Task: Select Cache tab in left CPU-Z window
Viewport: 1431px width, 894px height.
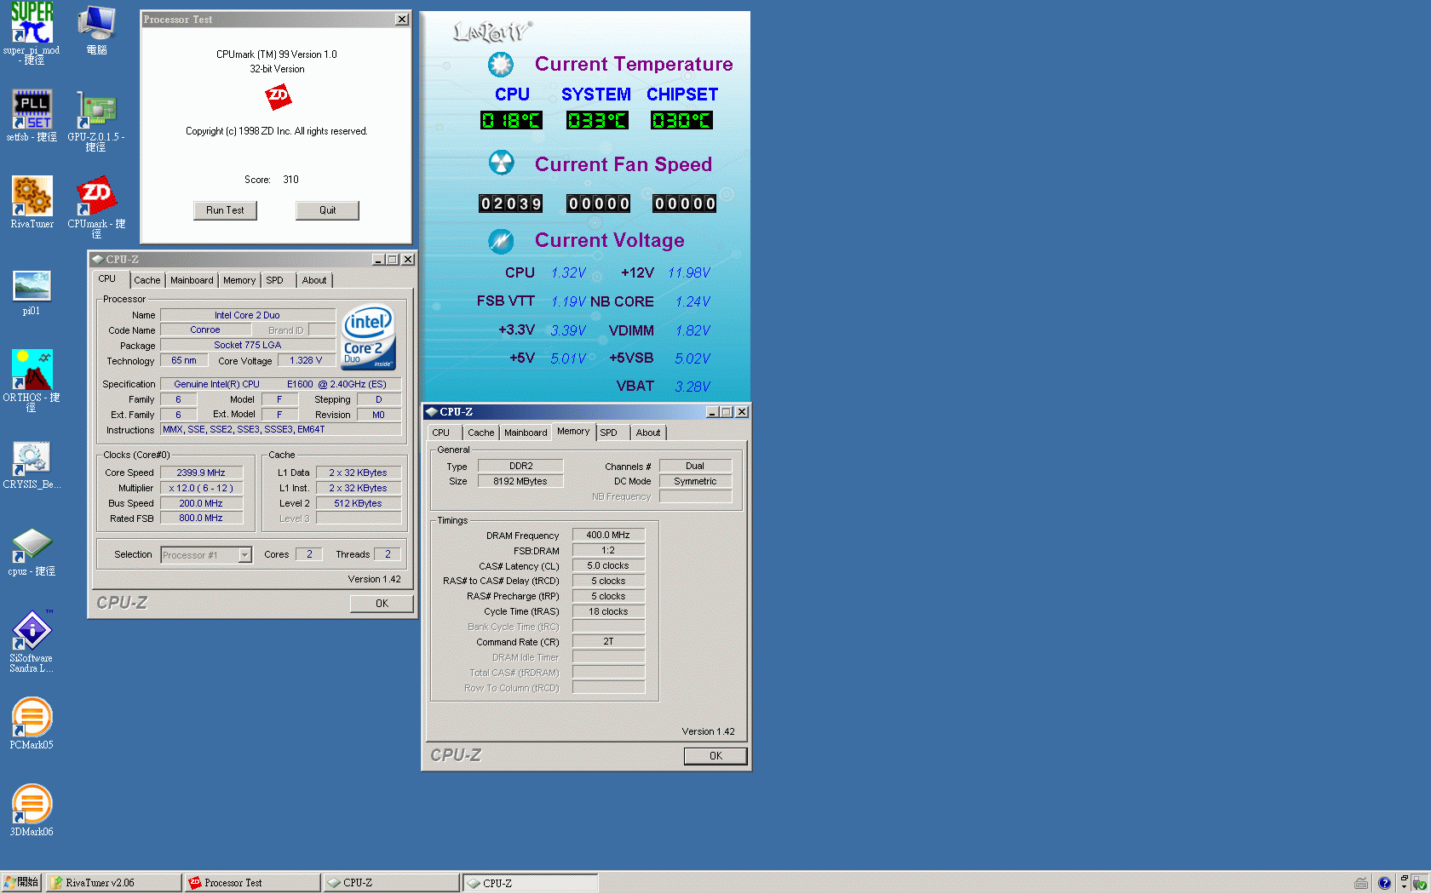Action: click(x=147, y=280)
